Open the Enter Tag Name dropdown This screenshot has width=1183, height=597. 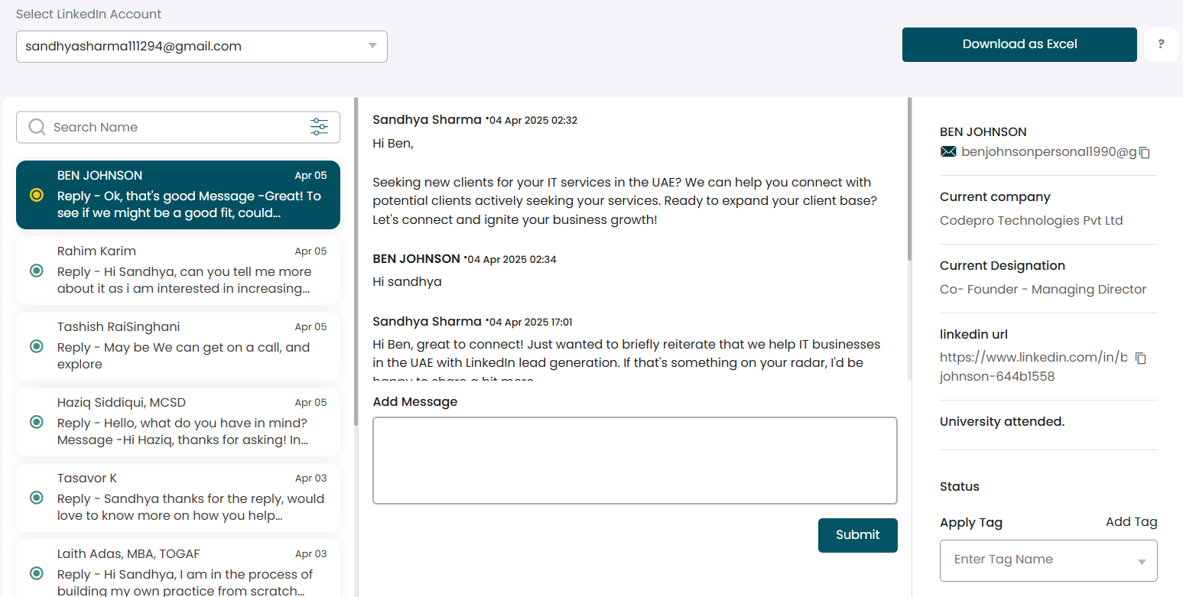point(1048,560)
